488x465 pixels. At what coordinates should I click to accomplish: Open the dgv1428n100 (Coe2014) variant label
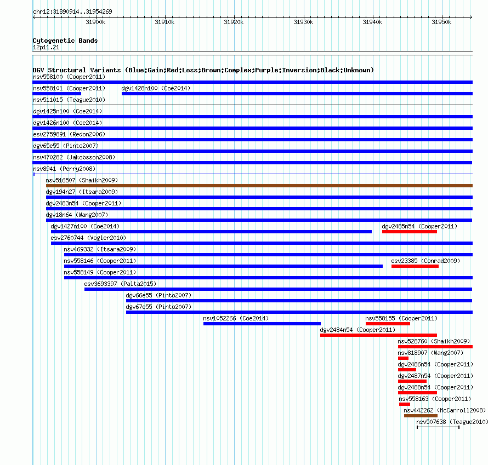(156, 88)
